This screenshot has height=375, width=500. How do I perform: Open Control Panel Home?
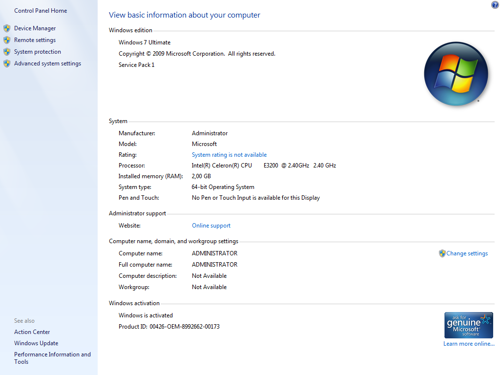coord(41,11)
